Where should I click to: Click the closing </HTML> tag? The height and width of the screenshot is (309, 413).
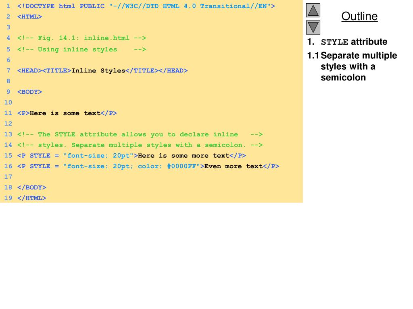coord(31,198)
